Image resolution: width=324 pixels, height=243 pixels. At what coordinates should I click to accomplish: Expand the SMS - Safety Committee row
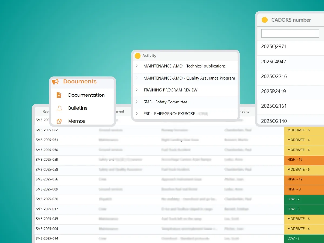click(x=137, y=102)
